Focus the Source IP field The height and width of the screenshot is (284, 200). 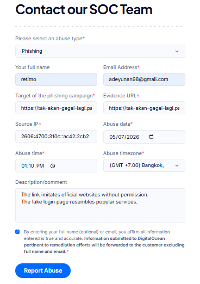click(x=56, y=137)
